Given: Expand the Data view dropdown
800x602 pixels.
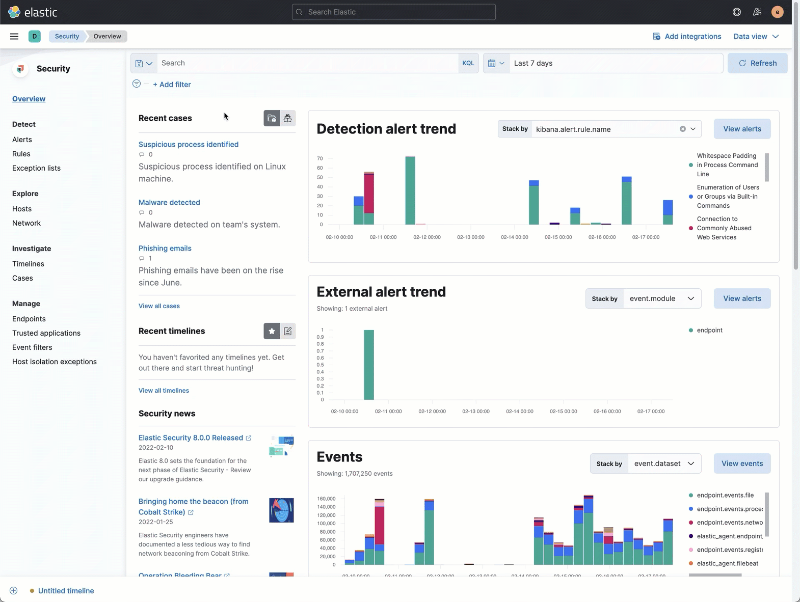Looking at the screenshot, I should (756, 36).
